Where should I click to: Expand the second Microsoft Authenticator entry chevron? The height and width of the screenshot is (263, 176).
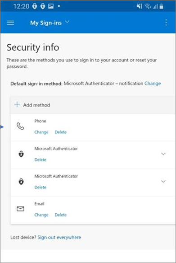coord(163,181)
